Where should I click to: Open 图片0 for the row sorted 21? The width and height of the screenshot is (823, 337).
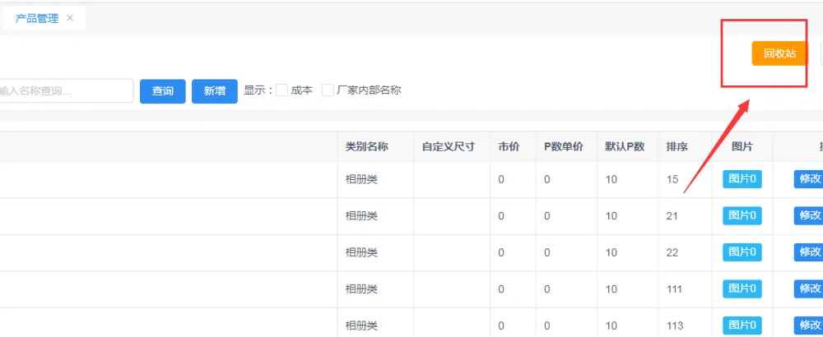[x=742, y=215]
